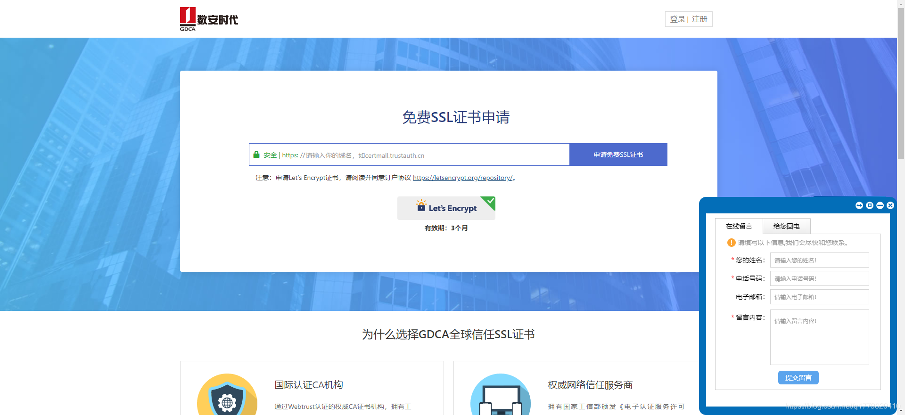Viewport: 905px width, 415px height.
Task: Click the 为什么选择GDCA全球信任SSL证书 heading
Action: point(448,334)
